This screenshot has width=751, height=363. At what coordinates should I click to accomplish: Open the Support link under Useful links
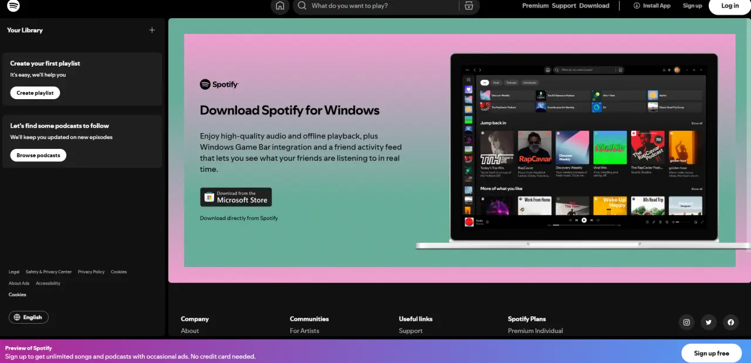click(x=411, y=331)
